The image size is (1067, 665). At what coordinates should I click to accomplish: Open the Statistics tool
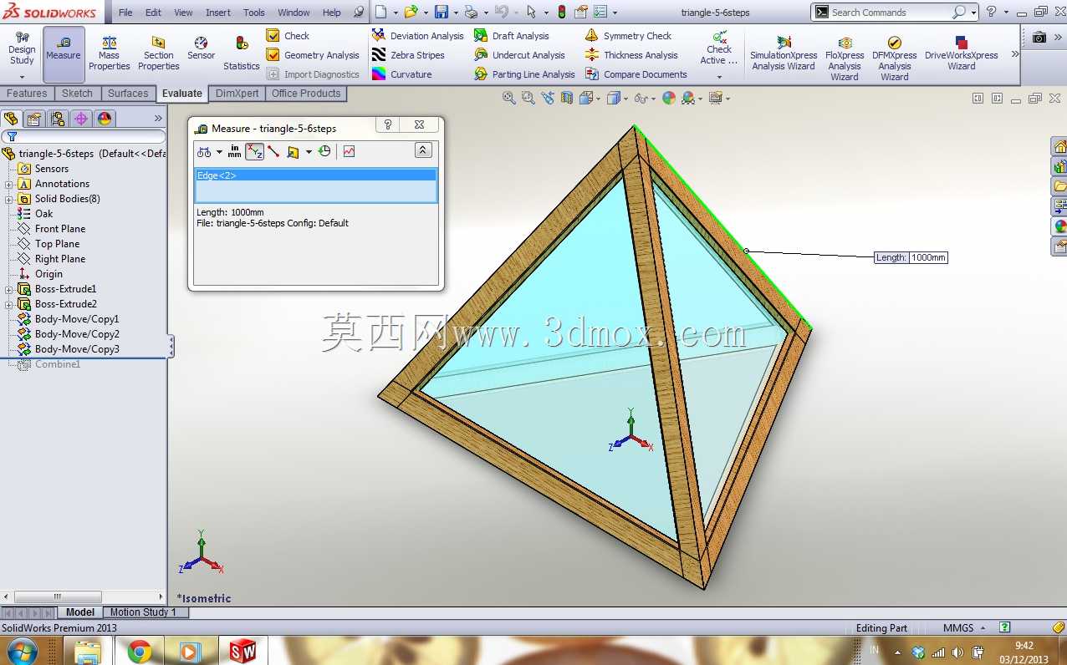242,54
